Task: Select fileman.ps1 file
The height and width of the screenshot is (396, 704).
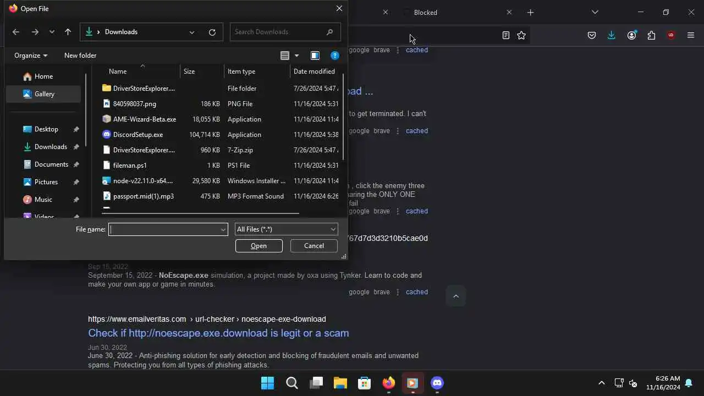Action: [x=220, y=165]
